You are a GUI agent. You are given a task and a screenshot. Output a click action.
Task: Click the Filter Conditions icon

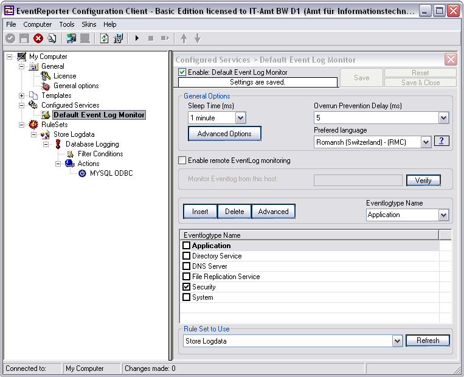(x=70, y=154)
